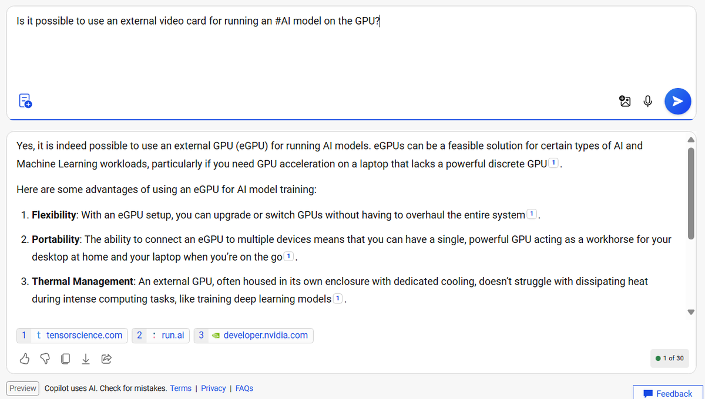Click the scrollbar up arrow

(x=691, y=139)
